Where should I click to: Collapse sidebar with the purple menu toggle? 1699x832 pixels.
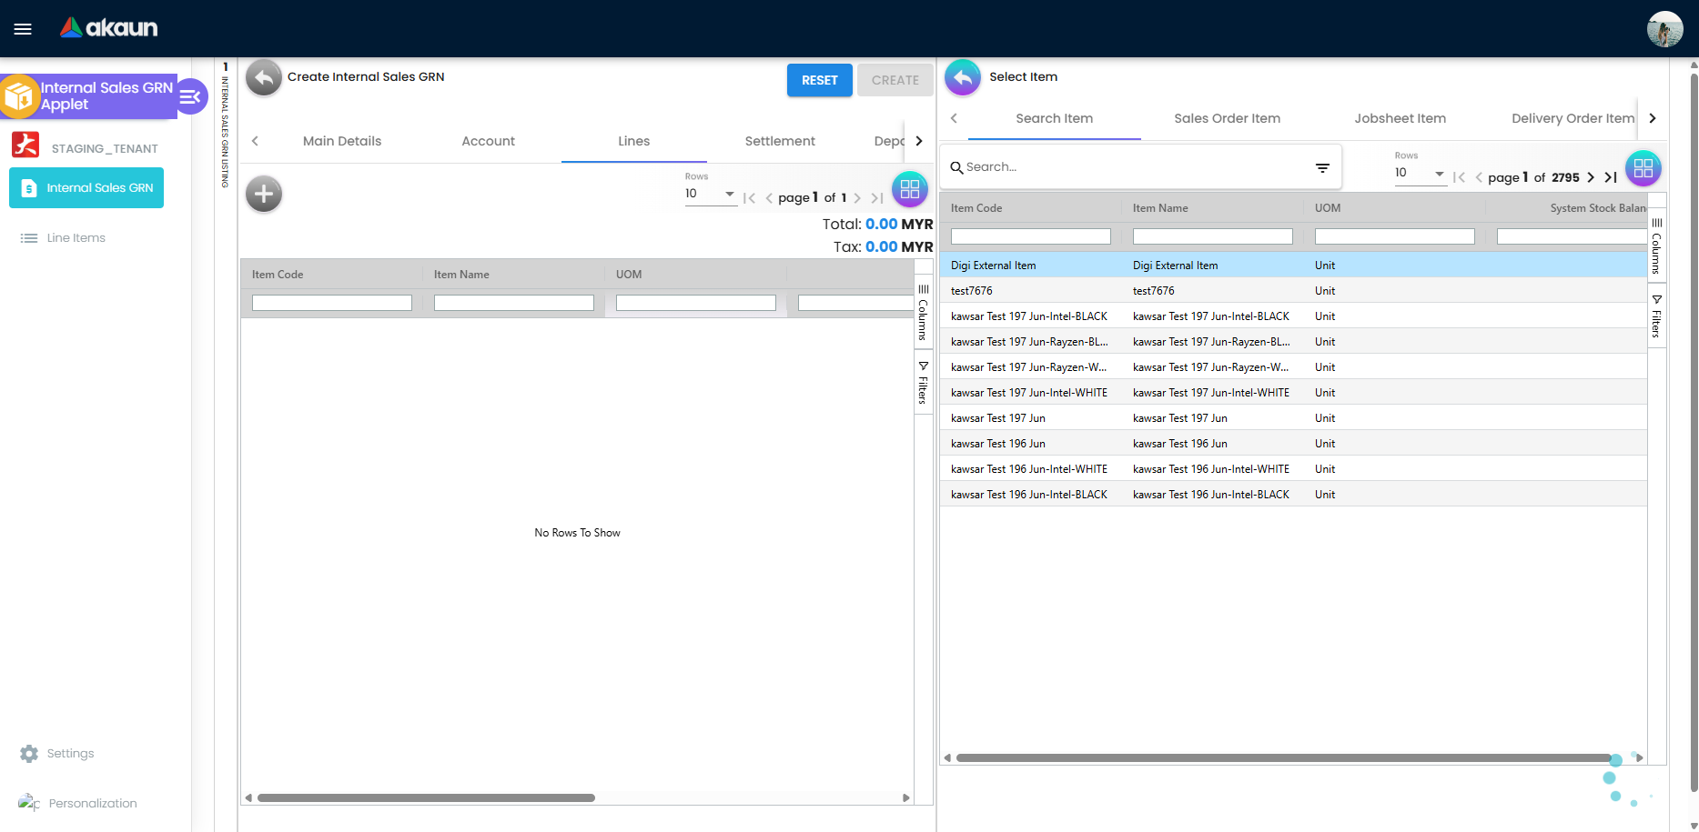(190, 96)
